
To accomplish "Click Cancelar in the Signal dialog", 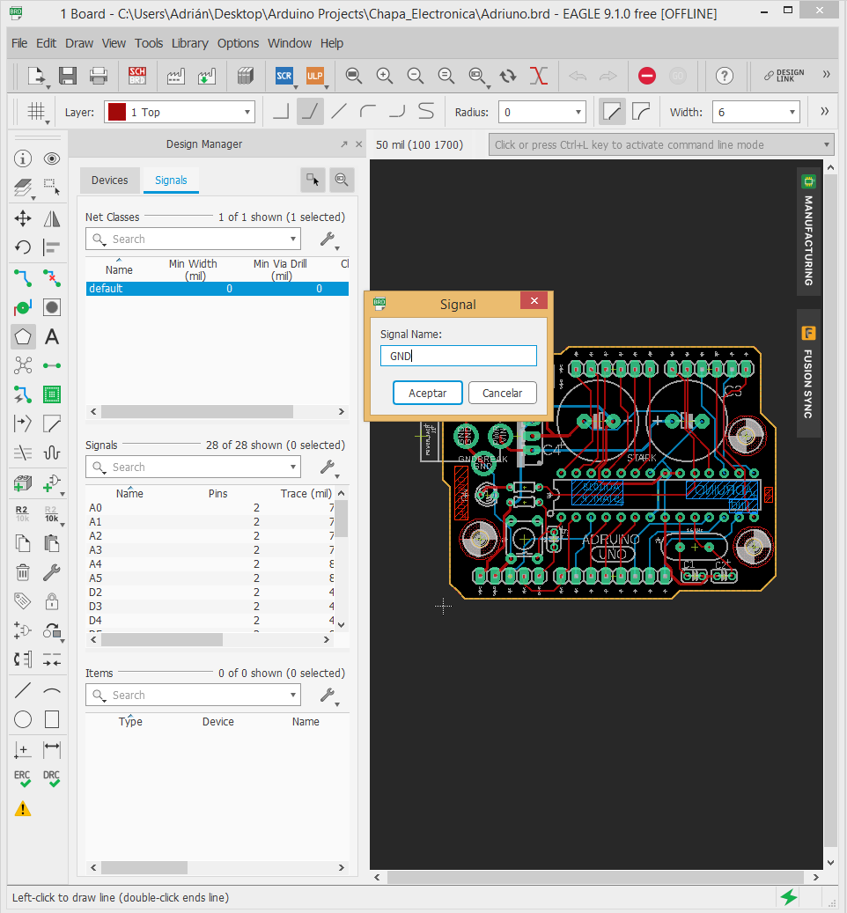I will coord(502,394).
